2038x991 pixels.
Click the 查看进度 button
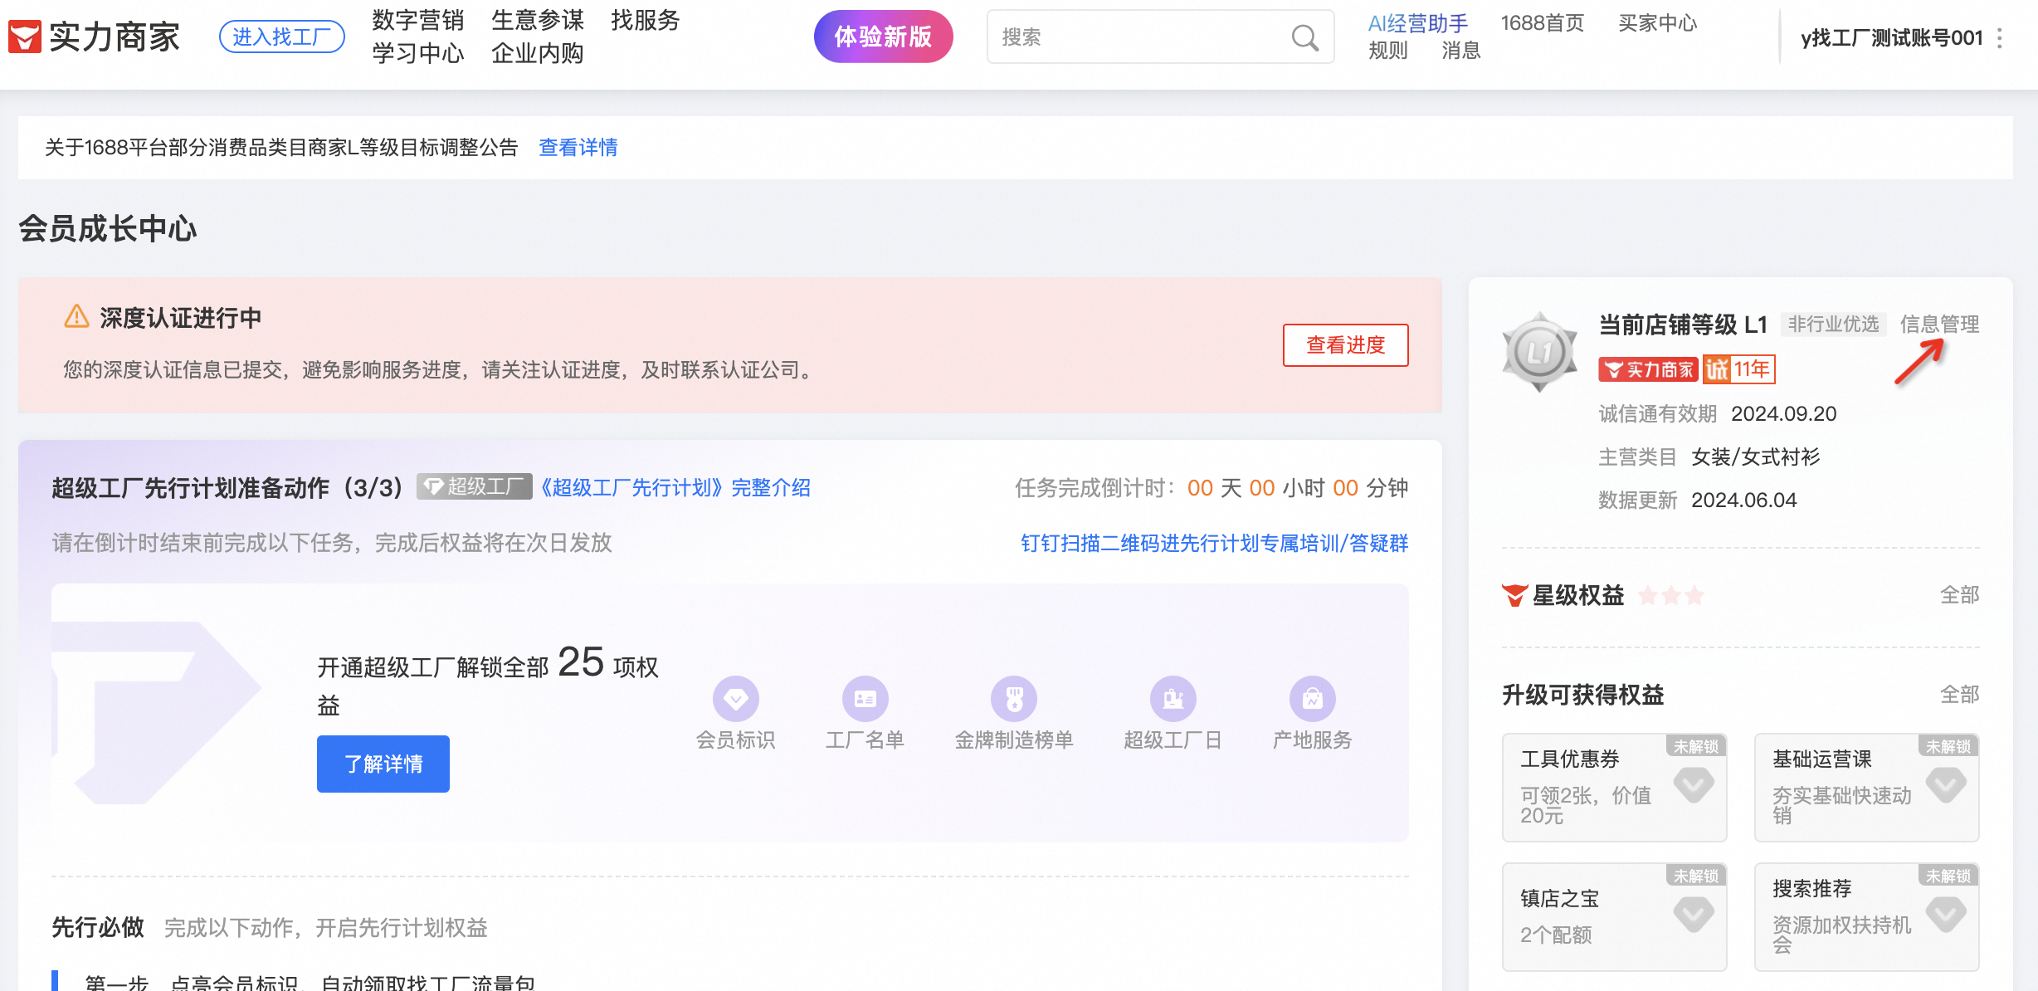pyautogui.click(x=1345, y=345)
